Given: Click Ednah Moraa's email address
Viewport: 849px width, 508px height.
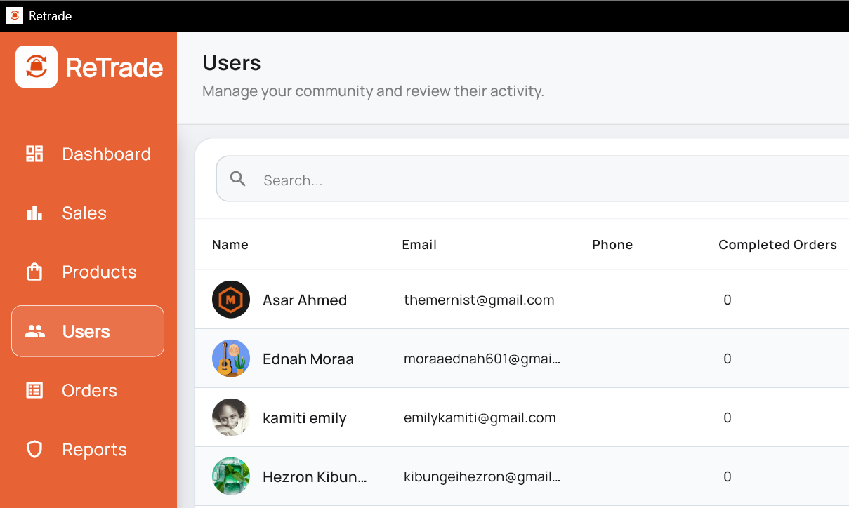Looking at the screenshot, I should click(482, 359).
